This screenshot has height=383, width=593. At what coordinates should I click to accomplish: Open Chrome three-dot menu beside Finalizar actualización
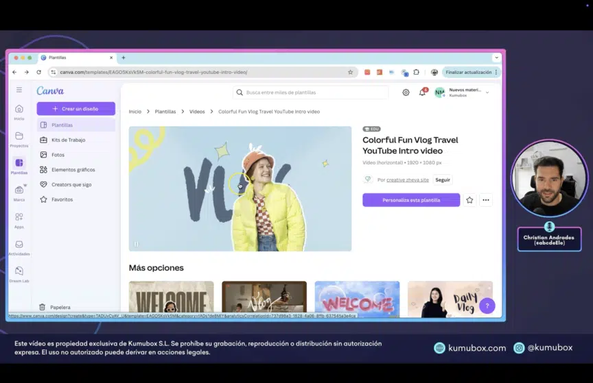coord(496,72)
